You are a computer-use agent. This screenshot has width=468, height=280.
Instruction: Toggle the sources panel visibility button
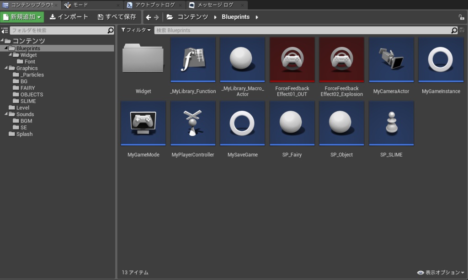pos(5,31)
